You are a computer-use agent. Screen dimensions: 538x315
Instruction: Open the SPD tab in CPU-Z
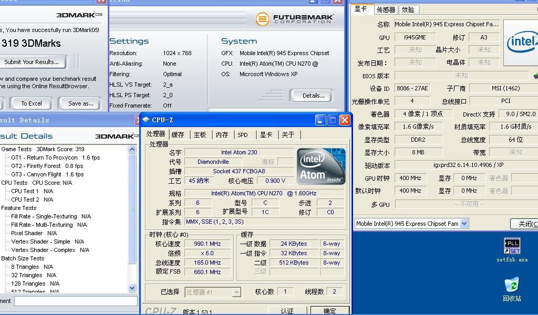pos(243,135)
